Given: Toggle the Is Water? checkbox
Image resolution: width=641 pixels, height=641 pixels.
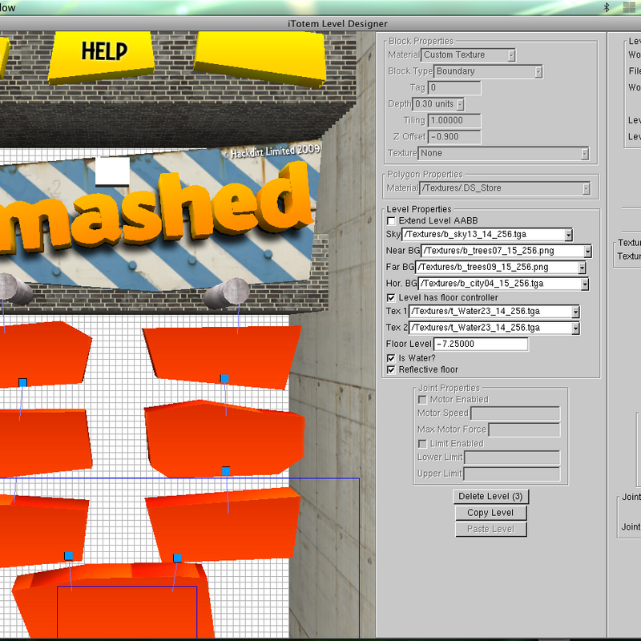Looking at the screenshot, I should click(x=391, y=358).
